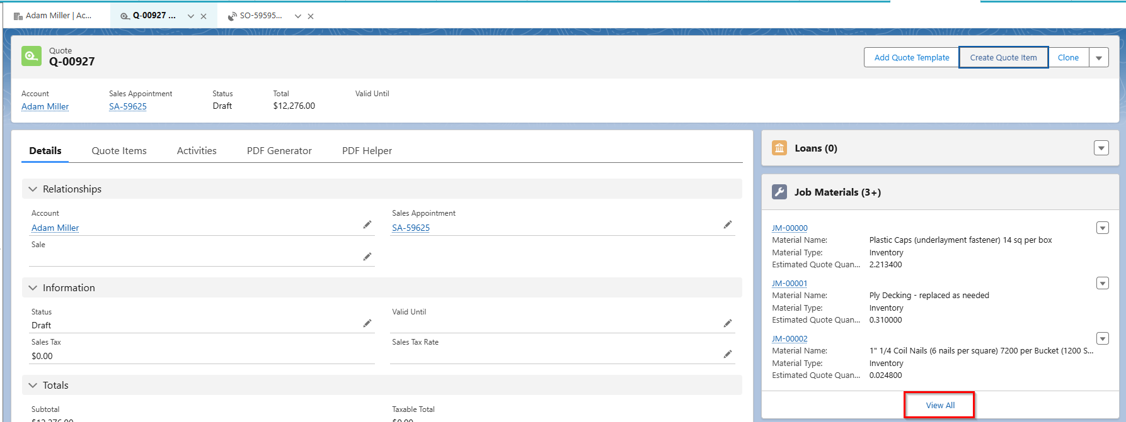Open the JM-00000 job material link
1126x422 pixels.
(x=790, y=228)
